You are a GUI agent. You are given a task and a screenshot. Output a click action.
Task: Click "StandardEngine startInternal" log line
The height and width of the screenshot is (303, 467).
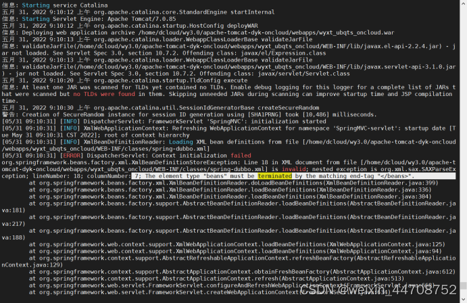coord(138,12)
